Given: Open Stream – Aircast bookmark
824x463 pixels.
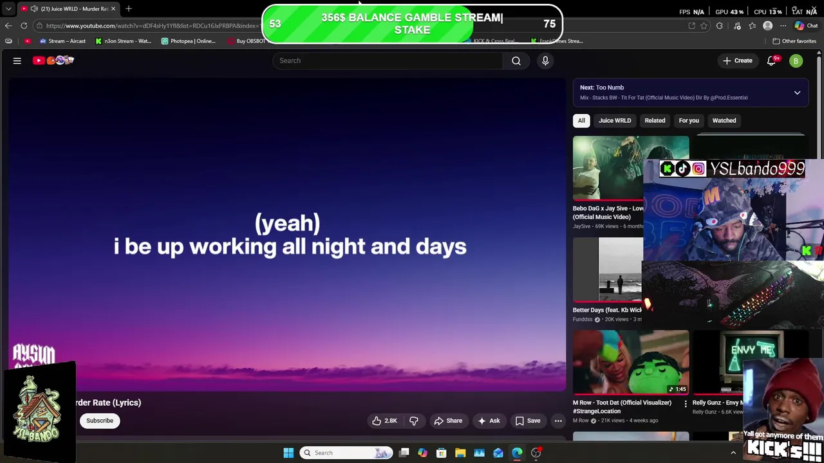Looking at the screenshot, I should 62,41.
